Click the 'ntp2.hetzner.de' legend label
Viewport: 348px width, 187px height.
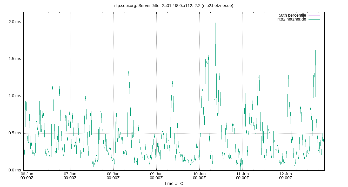tap(292, 19)
